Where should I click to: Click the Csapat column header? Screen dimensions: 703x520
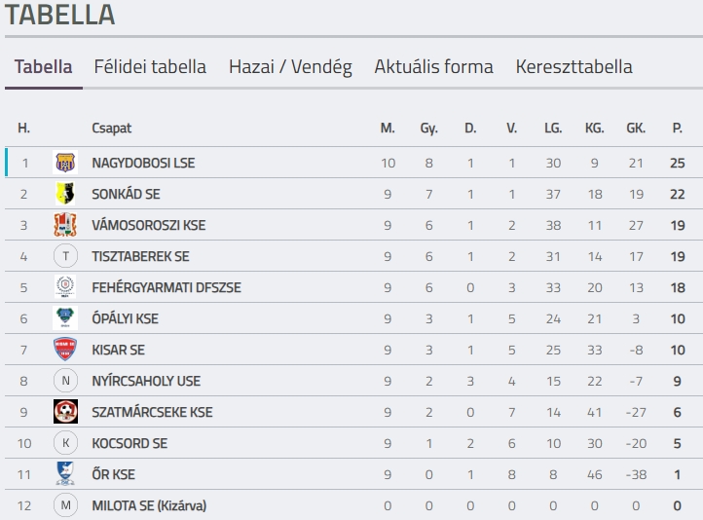tap(111, 129)
